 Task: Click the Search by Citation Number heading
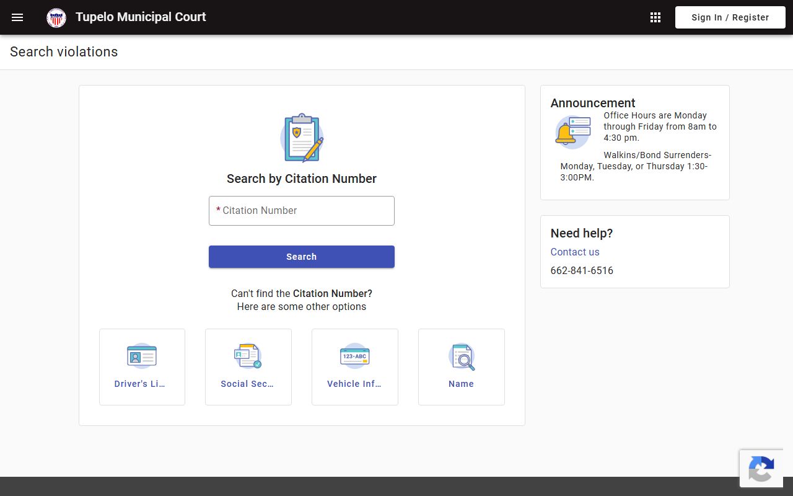[302, 179]
